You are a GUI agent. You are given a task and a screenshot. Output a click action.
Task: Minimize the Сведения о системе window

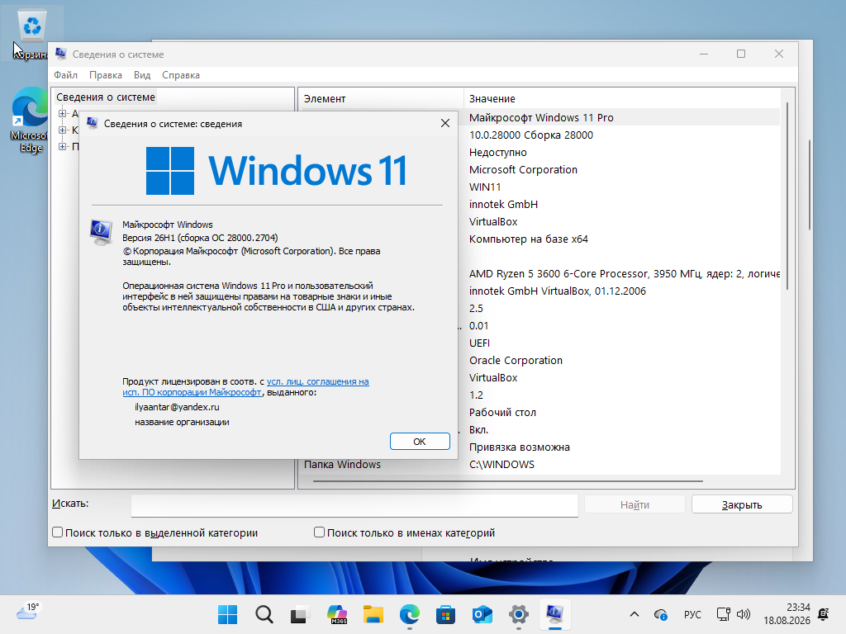704,54
